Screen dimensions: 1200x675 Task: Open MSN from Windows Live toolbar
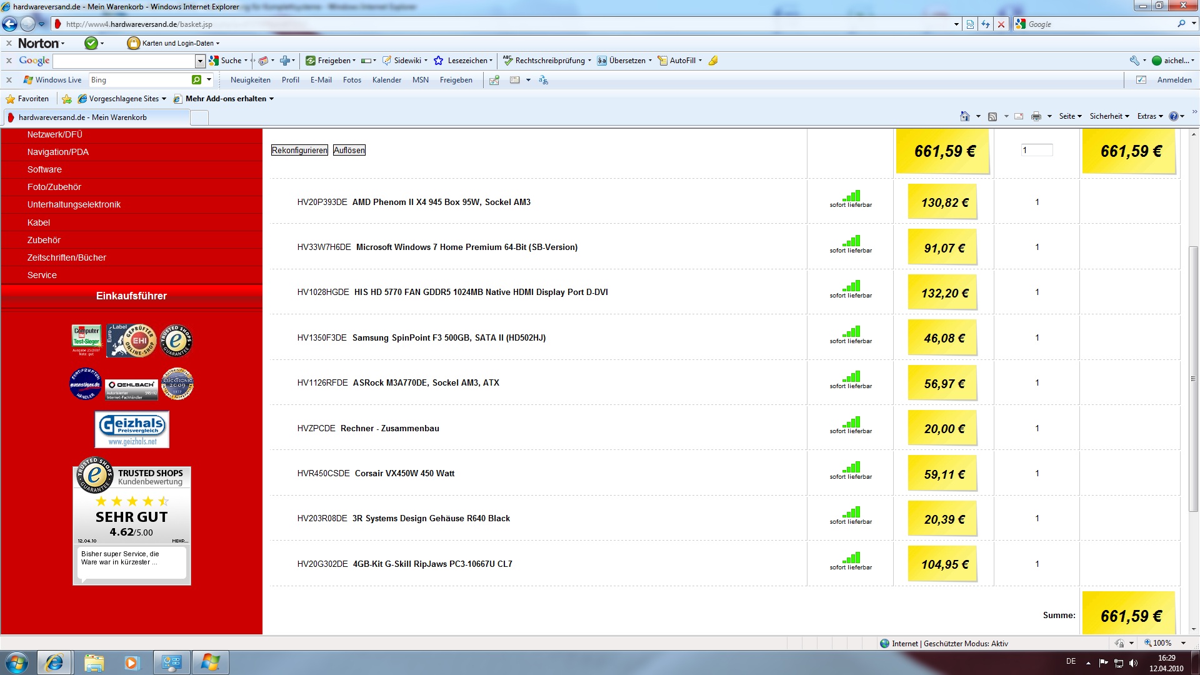(x=421, y=80)
